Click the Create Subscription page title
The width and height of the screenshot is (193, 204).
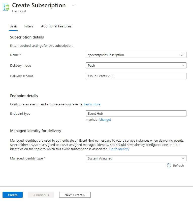(39, 5)
